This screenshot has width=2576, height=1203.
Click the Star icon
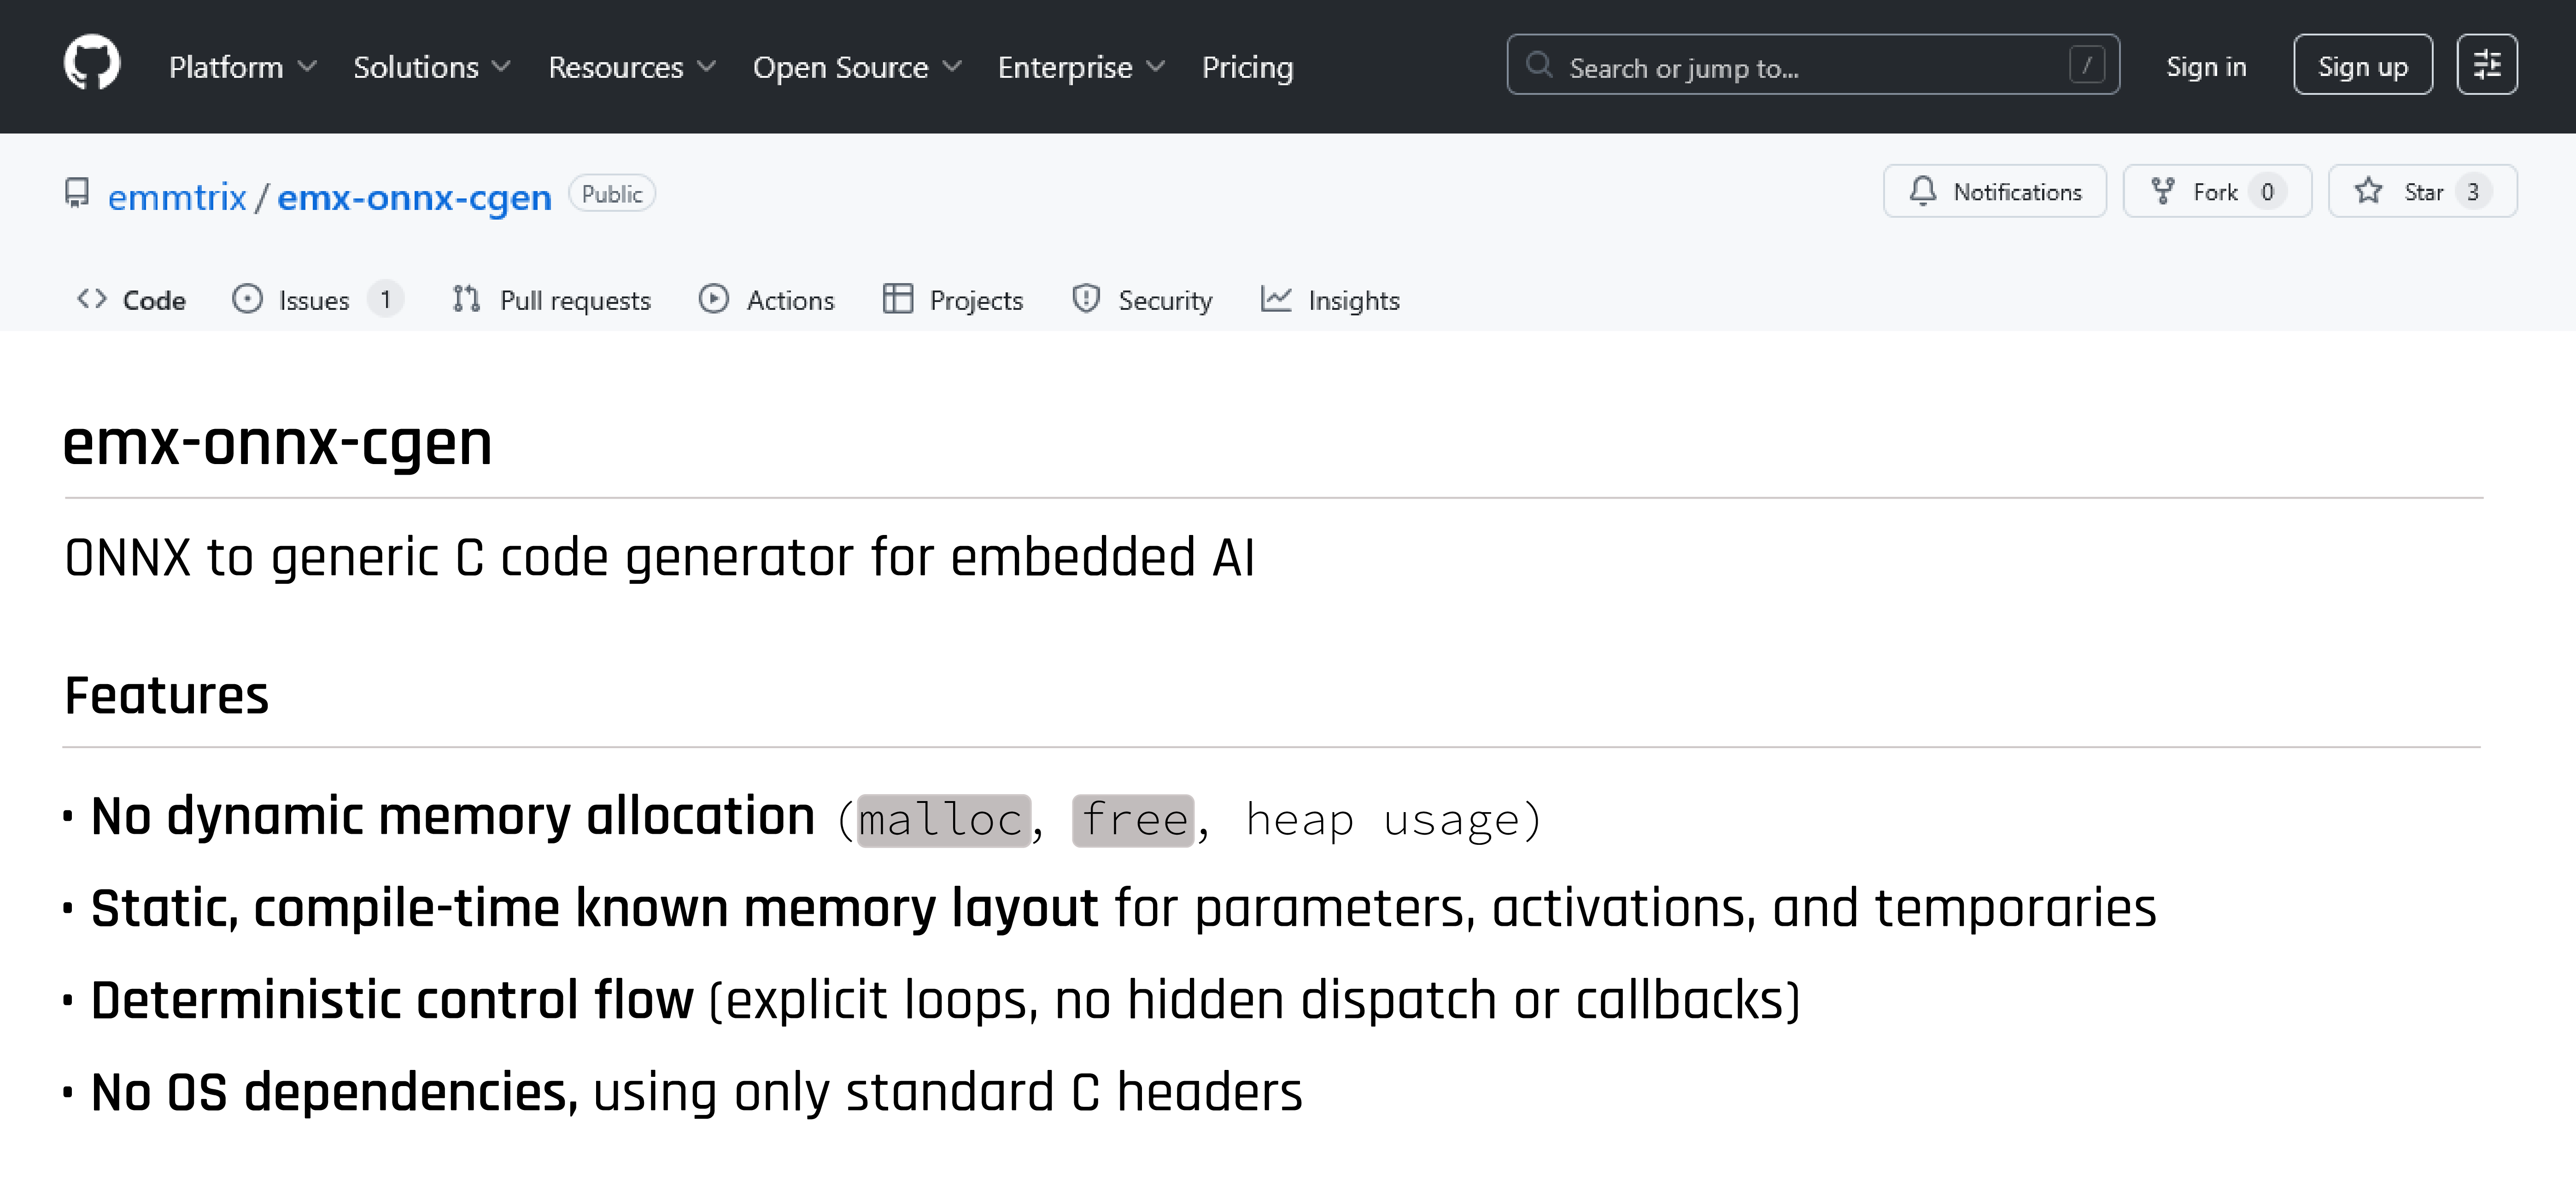click(2367, 191)
